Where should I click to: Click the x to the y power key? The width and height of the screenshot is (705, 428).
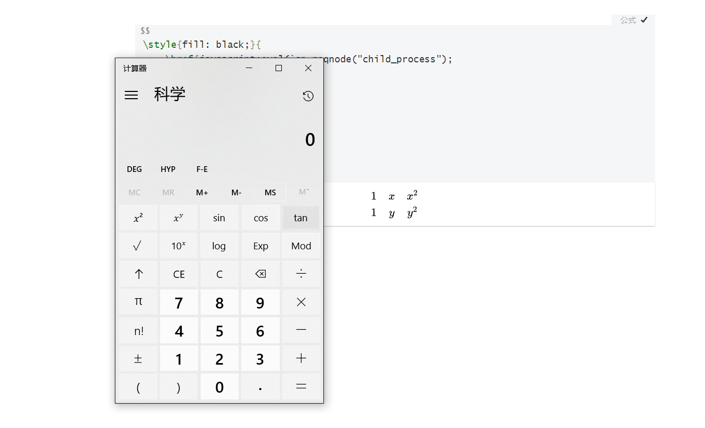[x=178, y=218]
